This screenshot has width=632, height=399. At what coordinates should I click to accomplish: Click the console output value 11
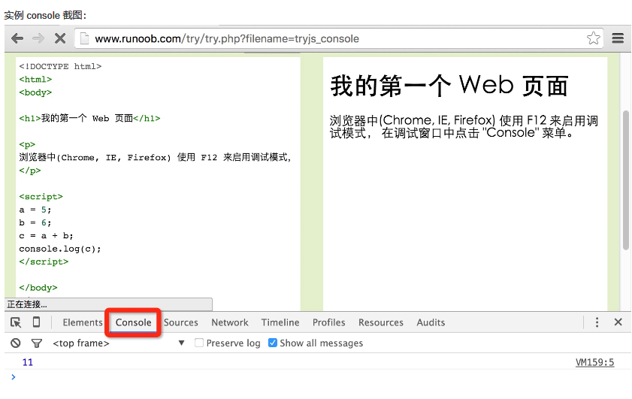tap(27, 362)
